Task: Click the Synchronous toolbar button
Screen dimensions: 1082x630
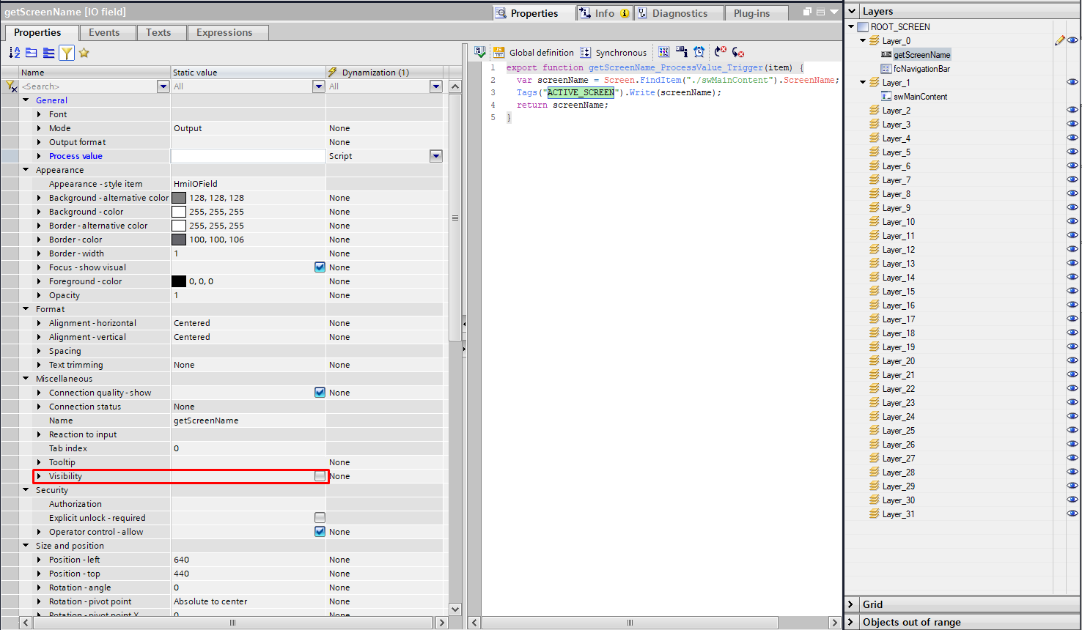Action: pyautogui.click(x=614, y=53)
